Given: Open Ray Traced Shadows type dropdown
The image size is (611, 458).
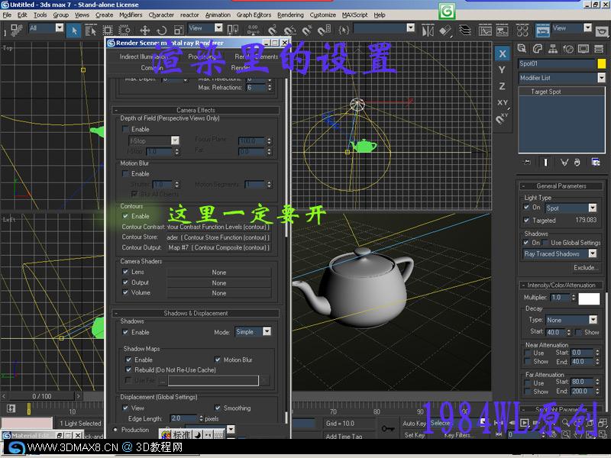Looking at the screenshot, I should 592,253.
